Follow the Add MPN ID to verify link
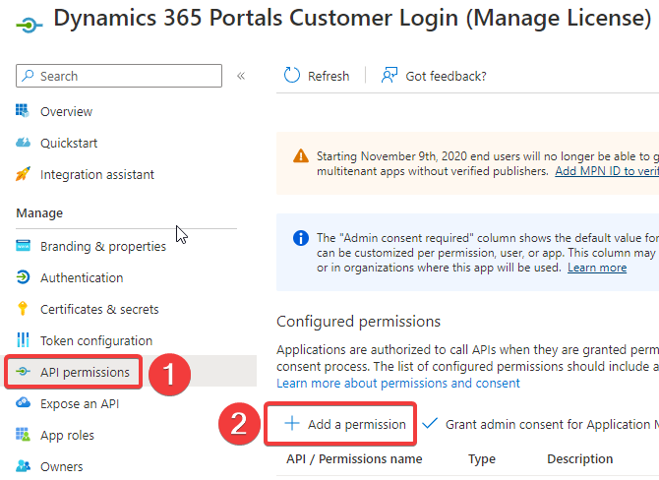This screenshot has height=480, width=659. [607, 171]
